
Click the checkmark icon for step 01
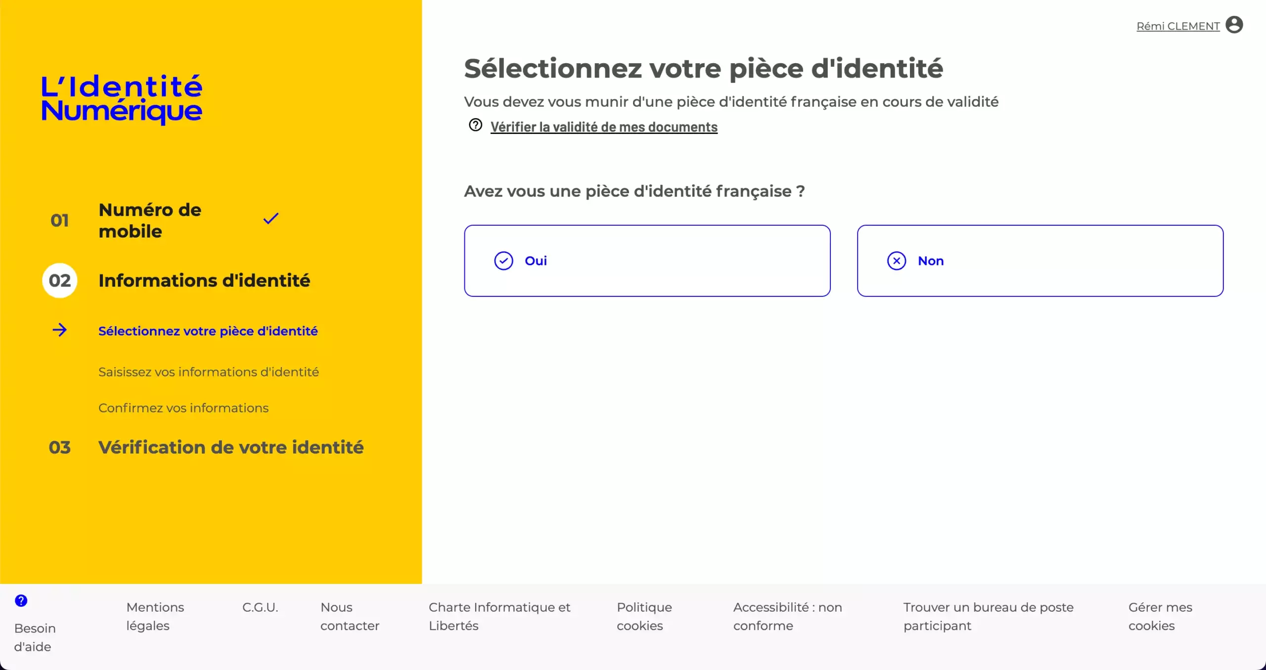pyautogui.click(x=271, y=218)
